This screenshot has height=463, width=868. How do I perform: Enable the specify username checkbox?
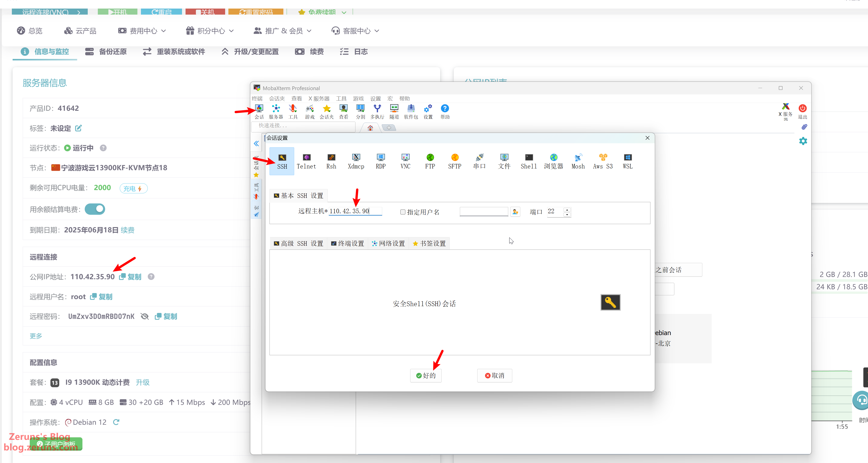pyautogui.click(x=403, y=212)
